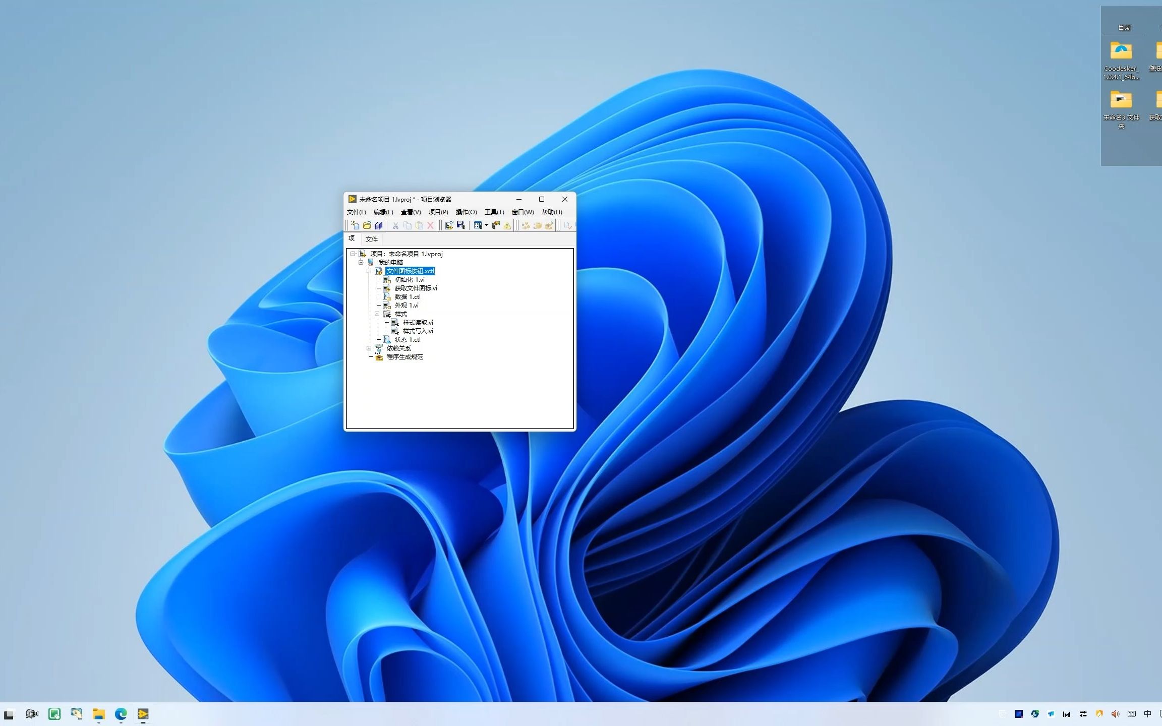Click the Open Project folder icon

367,225
